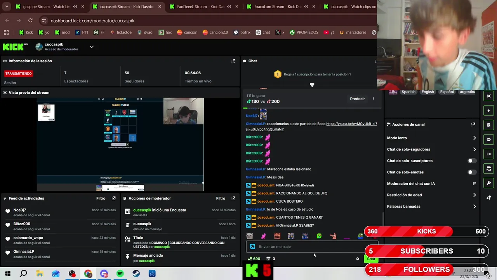
Task: Open the cuccaspik channel dropdown chevron
Action: pyautogui.click(x=92, y=47)
